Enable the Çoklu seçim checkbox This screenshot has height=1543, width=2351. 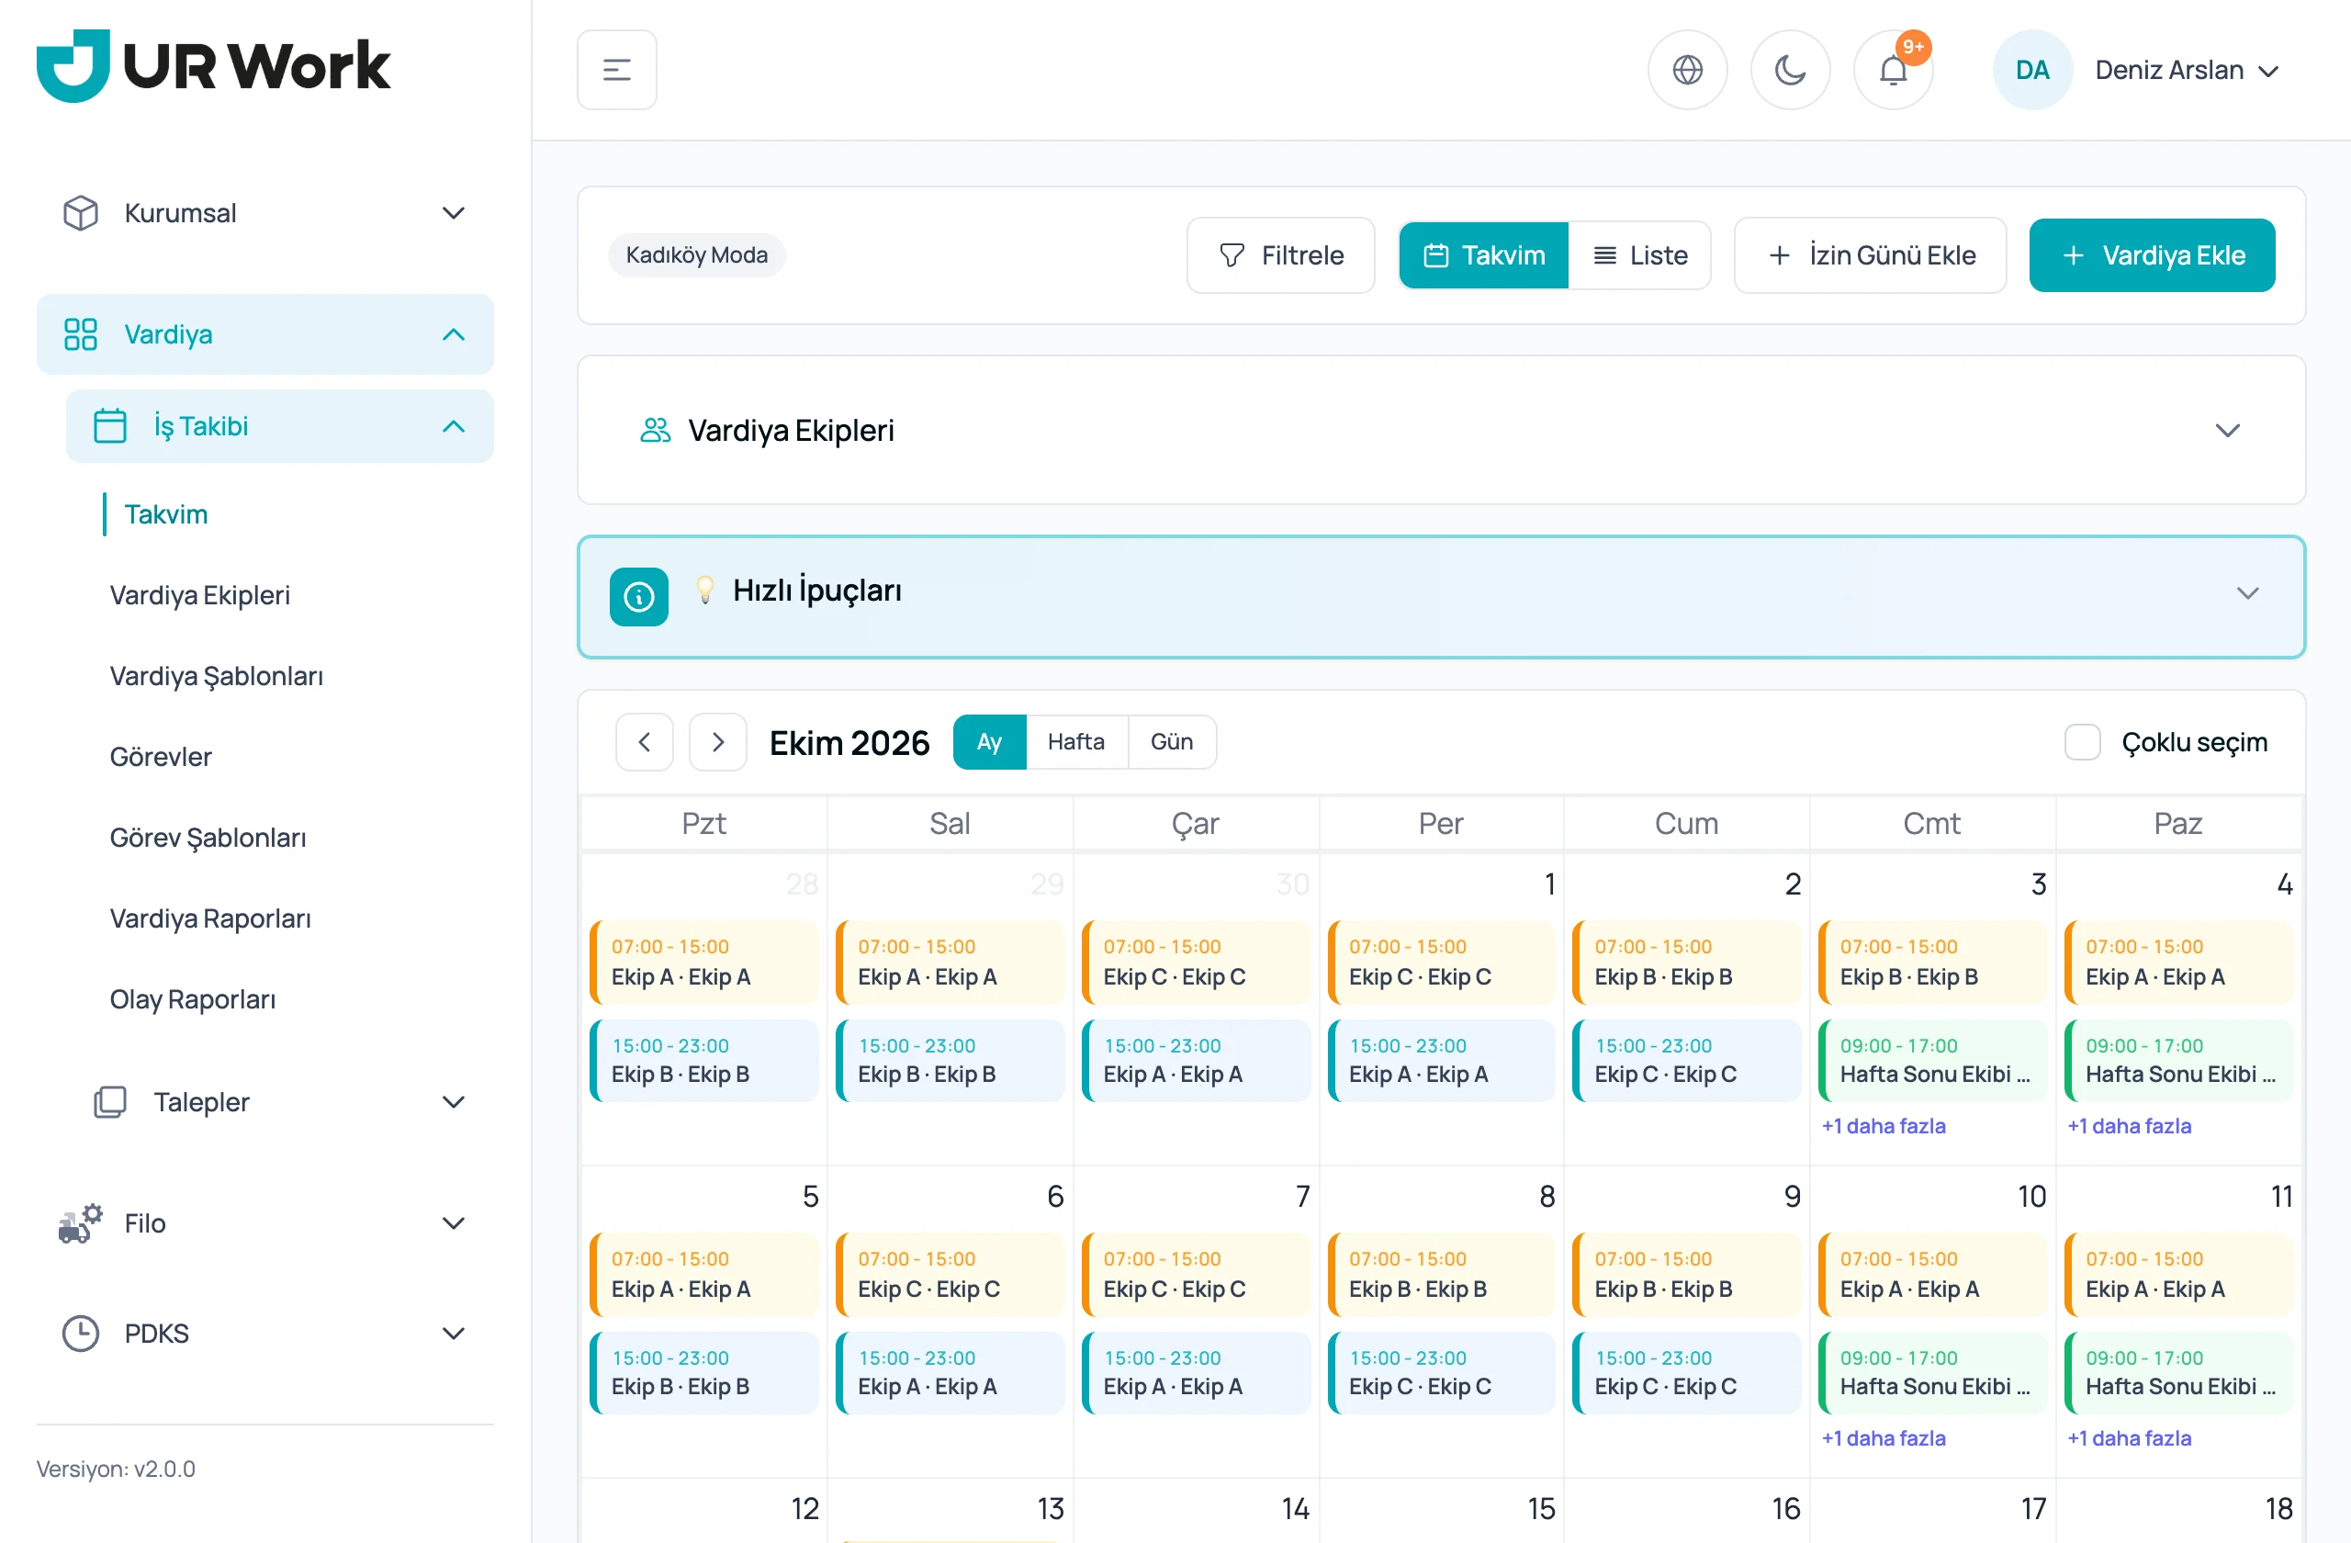[x=2082, y=743]
